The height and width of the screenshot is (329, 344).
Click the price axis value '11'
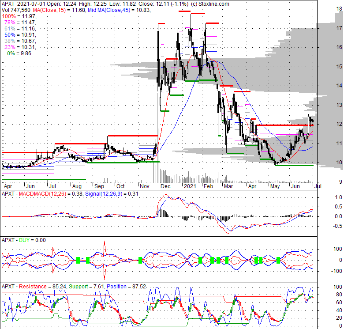coord(340,144)
